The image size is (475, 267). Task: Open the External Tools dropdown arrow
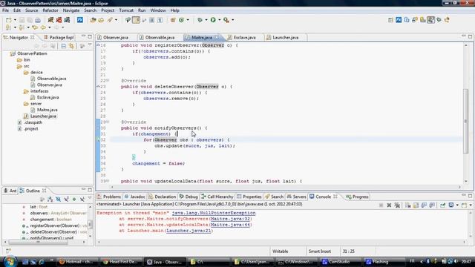(x=232, y=20)
